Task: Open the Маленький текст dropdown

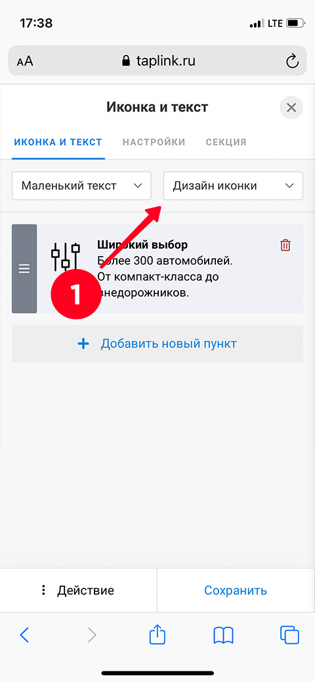Action: 81,186
